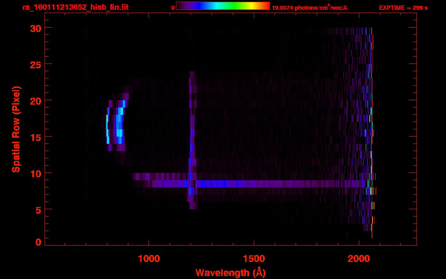The width and height of the screenshot is (446, 279).
Task: Click the x-axis tick label 2000
Action: [358, 258]
